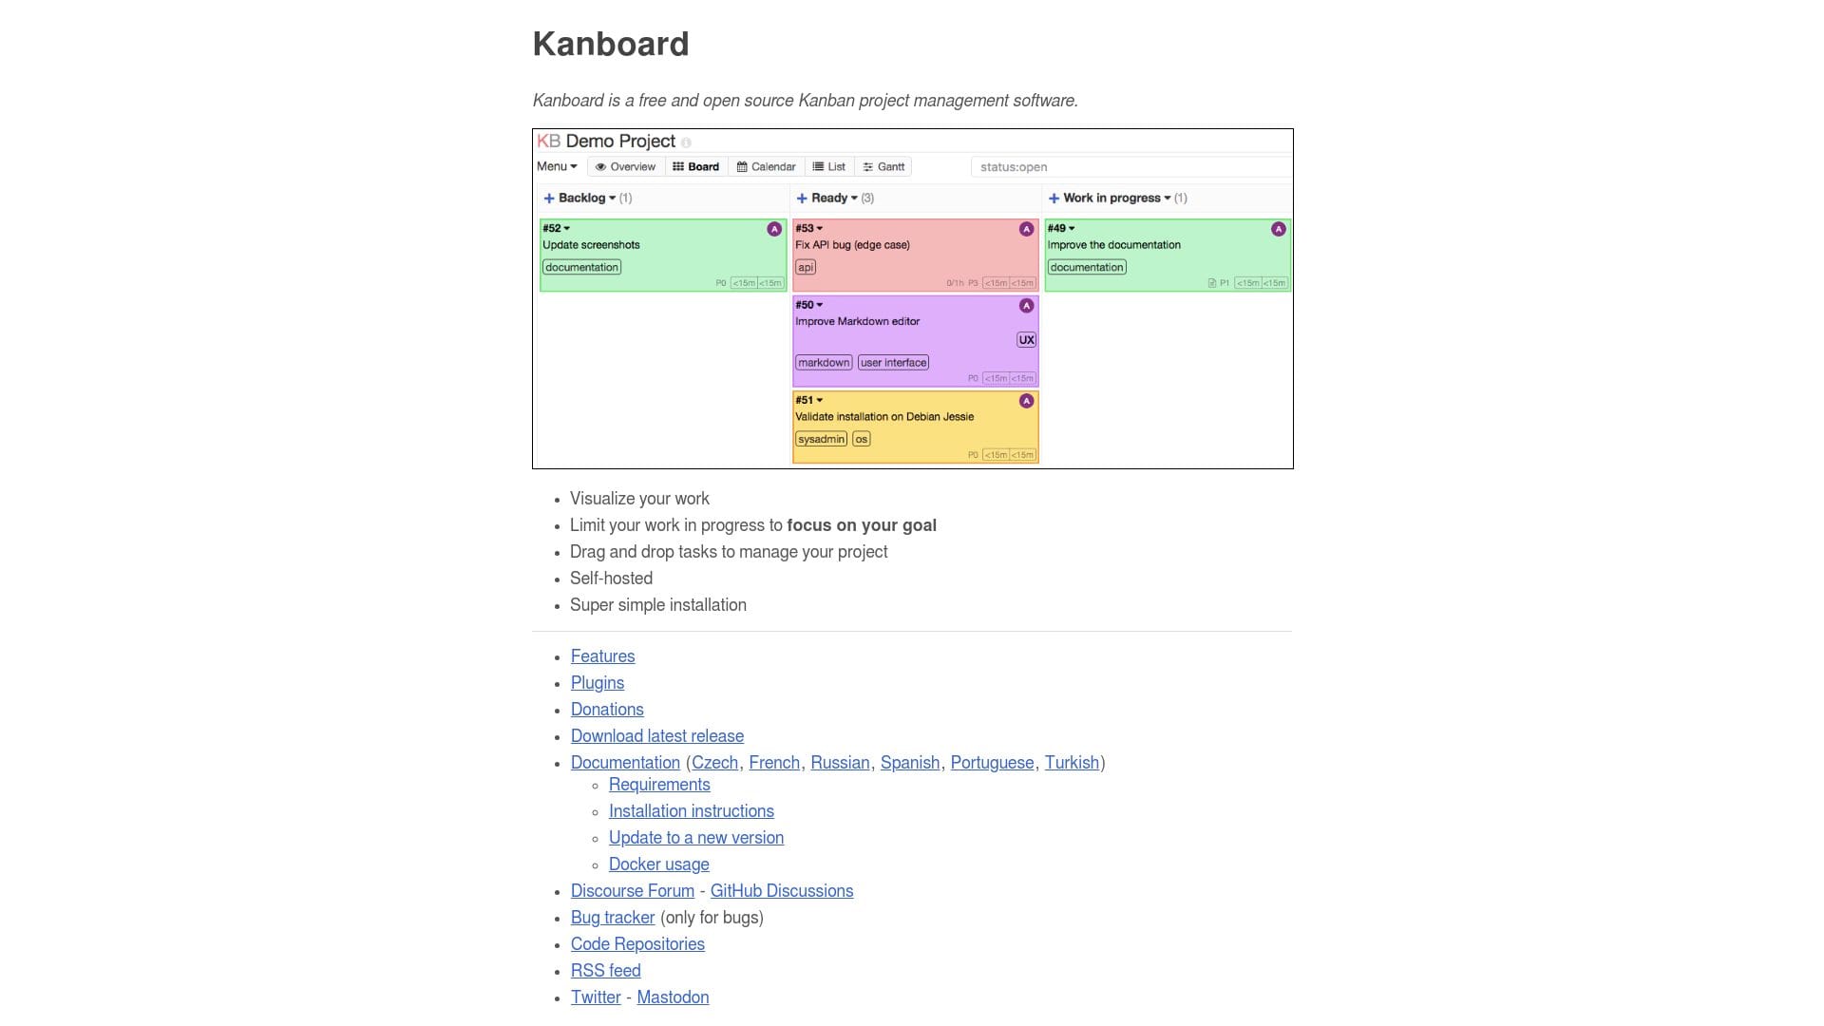Click the Work in progress column add button
Image resolution: width=1824 pixels, height=1026 pixels.
tap(1053, 198)
